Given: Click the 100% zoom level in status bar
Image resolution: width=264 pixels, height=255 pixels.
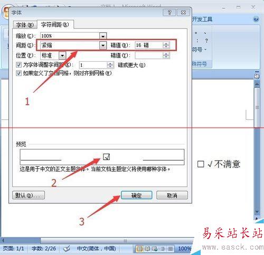Looking at the screenshot, I should (184, 249).
